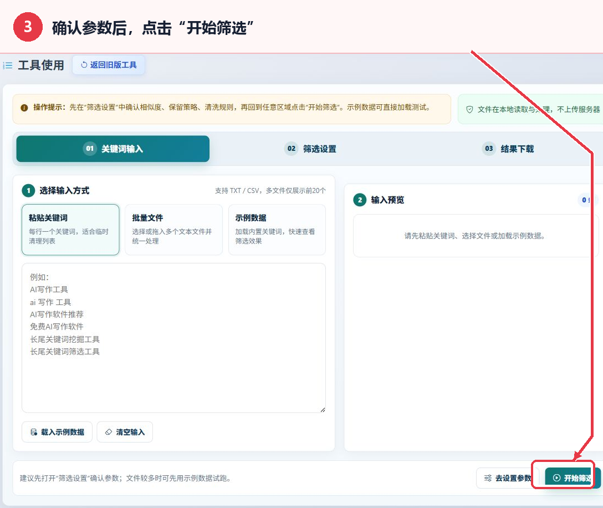Click the 02 badge on 筛选设置 tab
Viewport: 603px width, 508px height.
click(292, 149)
